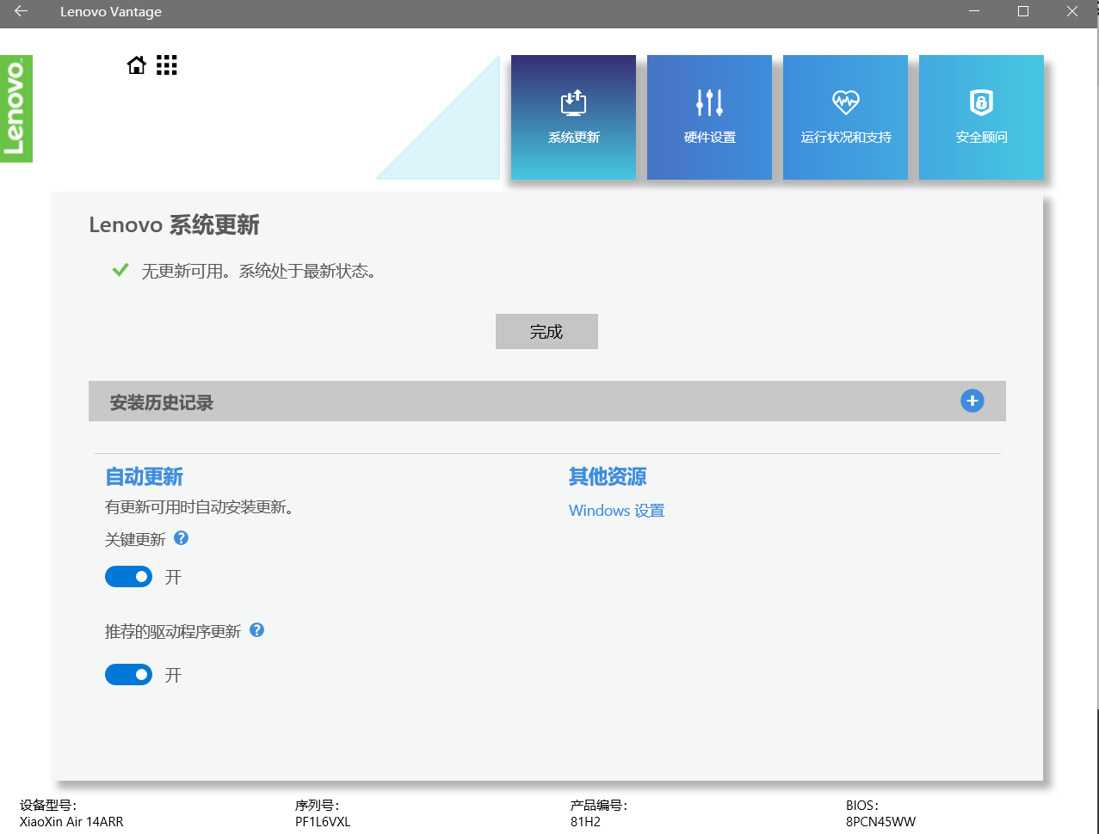Click the 自动更新 heading
The image size is (1099, 834).
click(x=144, y=477)
